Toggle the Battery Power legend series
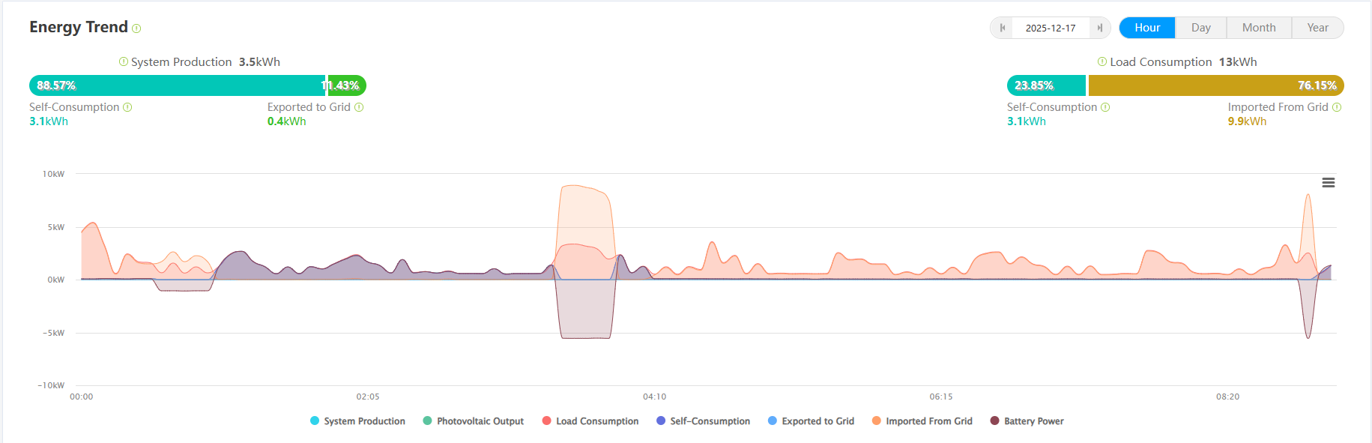 coord(1027,421)
